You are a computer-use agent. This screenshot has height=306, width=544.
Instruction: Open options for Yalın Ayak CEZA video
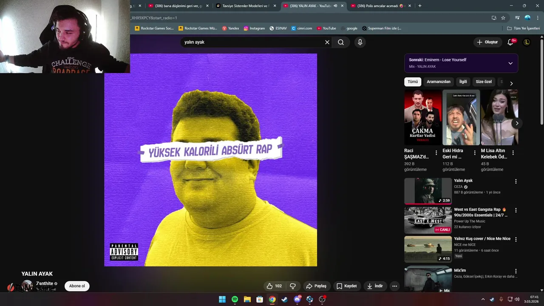click(x=516, y=181)
